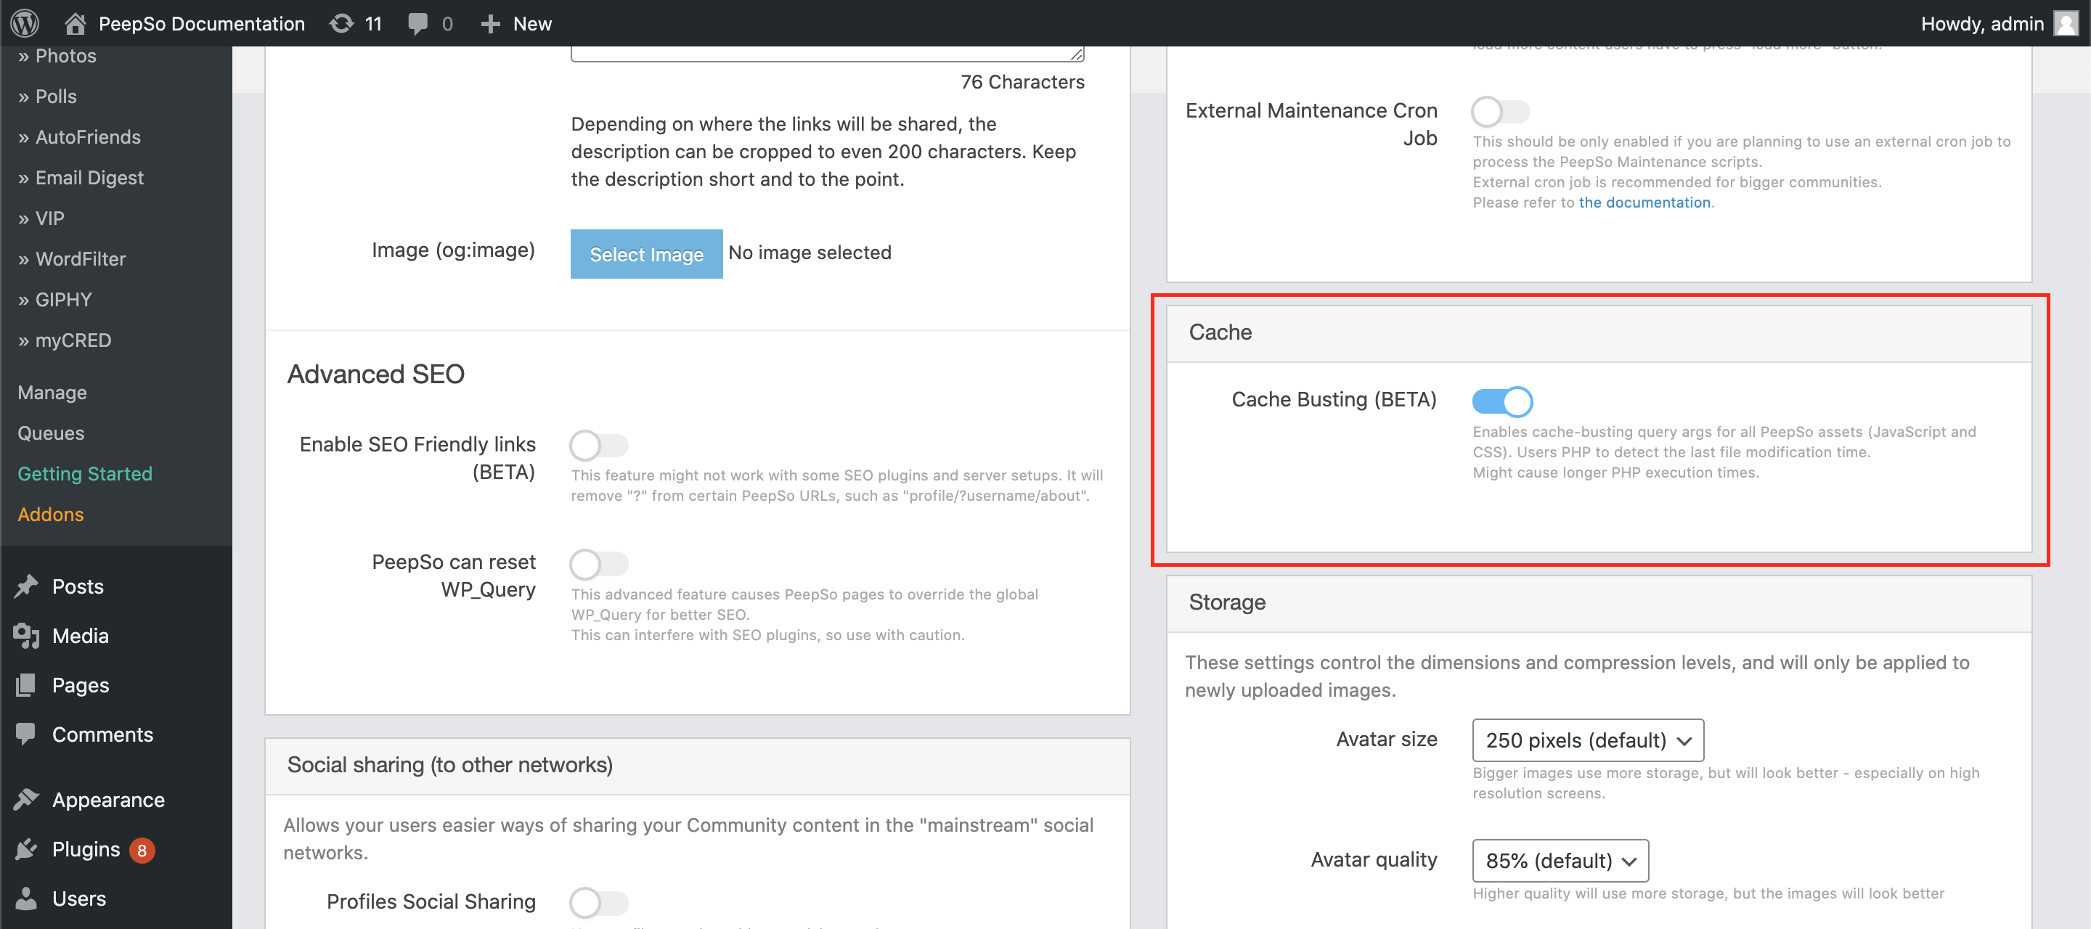Open the WordPress logo menu
This screenshot has height=929, width=2091.
[25, 23]
